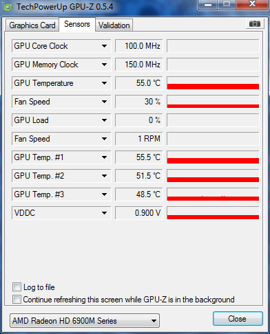Viewport: 270px width, 334px height.
Task: Toggle Continue refreshing in background checkbox
Action: (x=17, y=300)
